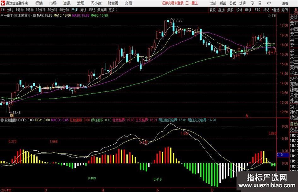Click the 证券交易未登录 login notice
Image resolution: width=298 pixels, height=192 pixels.
172,3
